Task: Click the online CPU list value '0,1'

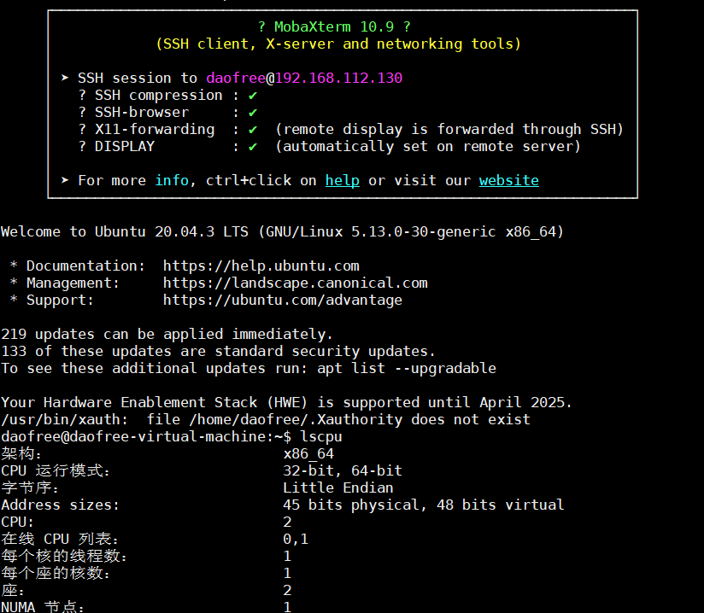Action: pyautogui.click(x=296, y=539)
